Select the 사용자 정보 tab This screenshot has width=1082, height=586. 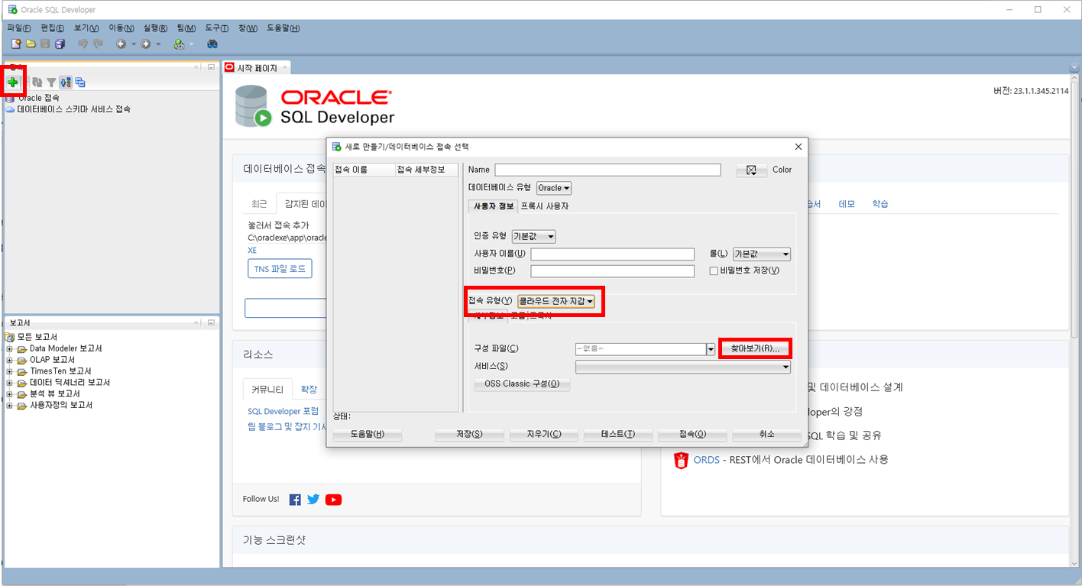494,206
